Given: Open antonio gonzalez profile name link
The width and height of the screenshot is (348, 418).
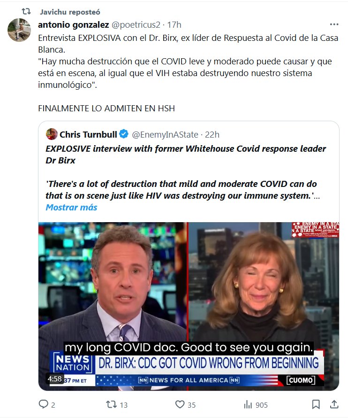Looking at the screenshot, I should (x=74, y=24).
